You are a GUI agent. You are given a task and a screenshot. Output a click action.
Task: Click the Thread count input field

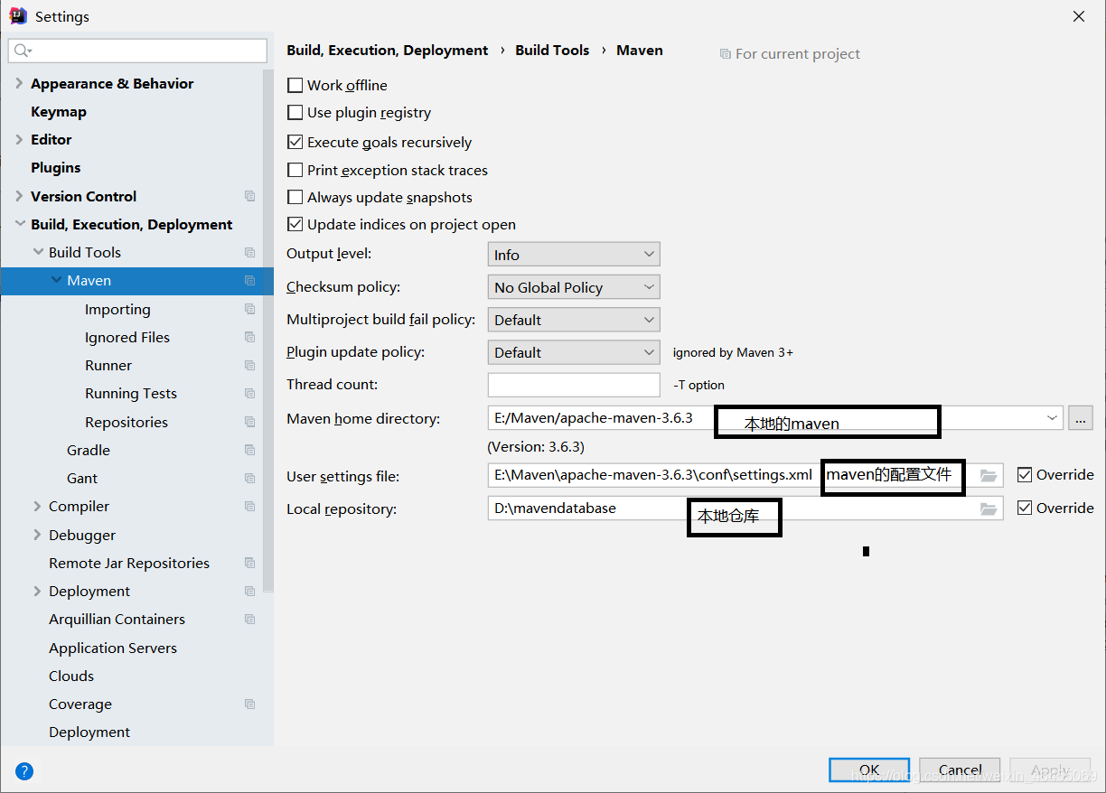[574, 385]
